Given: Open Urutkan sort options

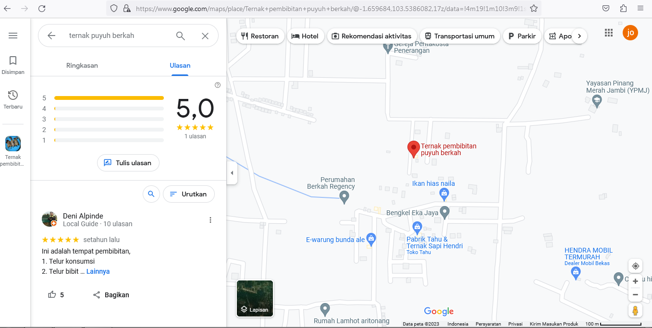Looking at the screenshot, I should pyautogui.click(x=189, y=194).
